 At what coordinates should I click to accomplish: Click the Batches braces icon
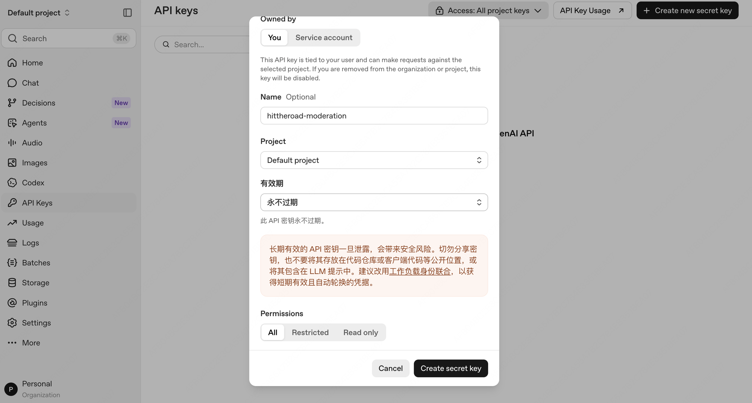[x=12, y=263]
